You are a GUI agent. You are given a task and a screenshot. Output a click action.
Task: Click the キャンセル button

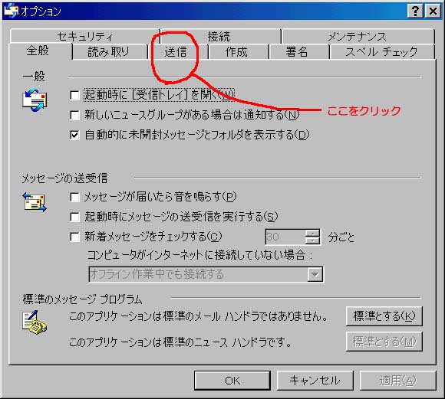coord(315,381)
